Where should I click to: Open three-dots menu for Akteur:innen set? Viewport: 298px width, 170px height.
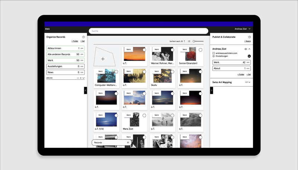click(82, 48)
